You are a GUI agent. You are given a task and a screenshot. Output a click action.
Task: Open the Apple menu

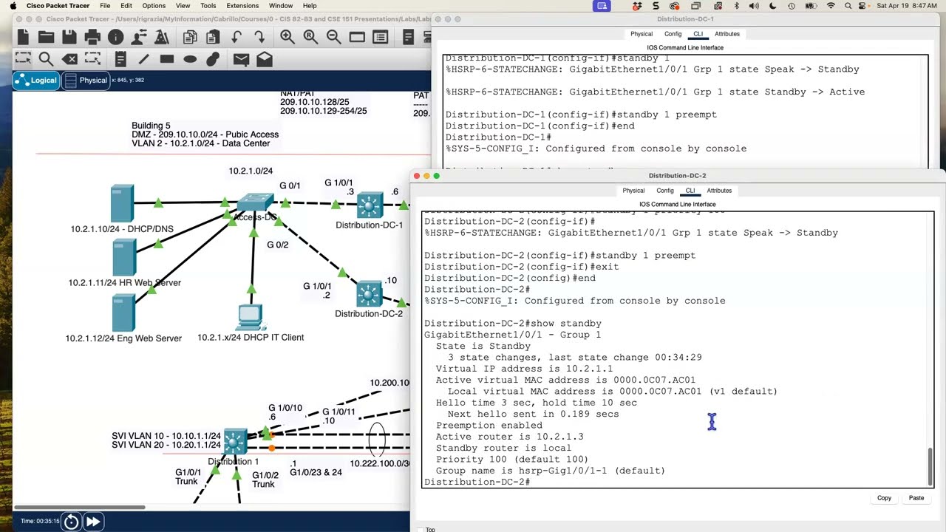(x=13, y=6)
